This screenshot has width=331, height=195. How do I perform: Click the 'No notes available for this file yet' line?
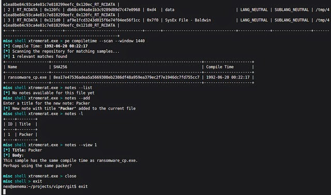pos(53,93)
